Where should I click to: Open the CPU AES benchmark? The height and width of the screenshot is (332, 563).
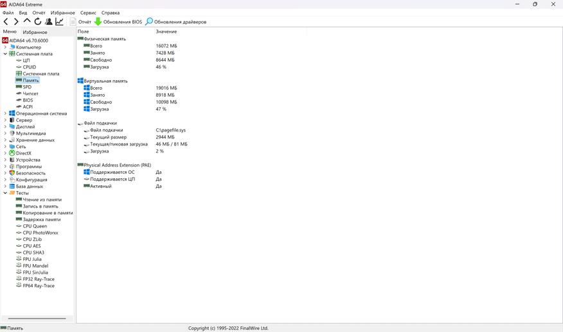[x=31, y=246]
